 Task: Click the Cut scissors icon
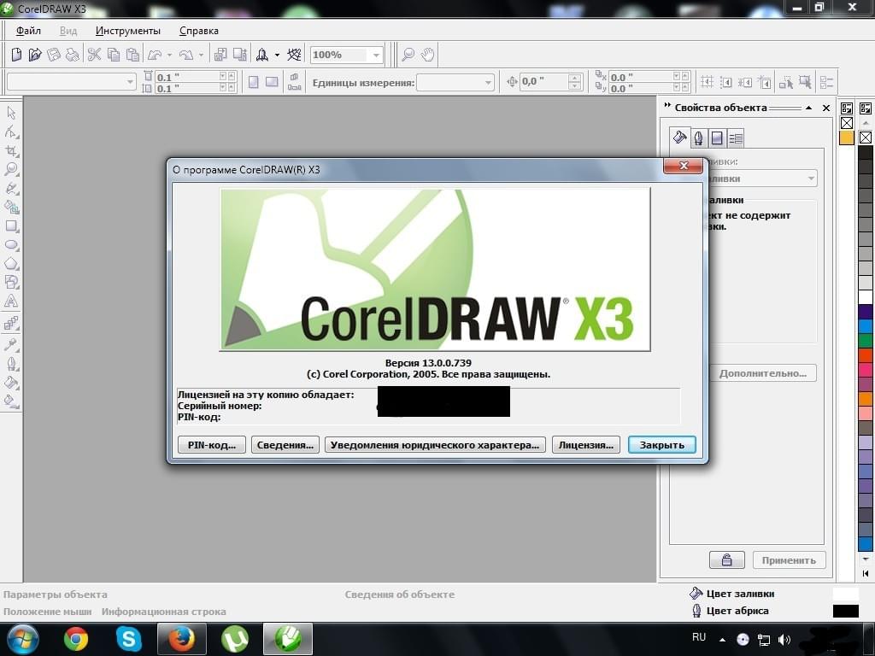(x=94, y=55)
